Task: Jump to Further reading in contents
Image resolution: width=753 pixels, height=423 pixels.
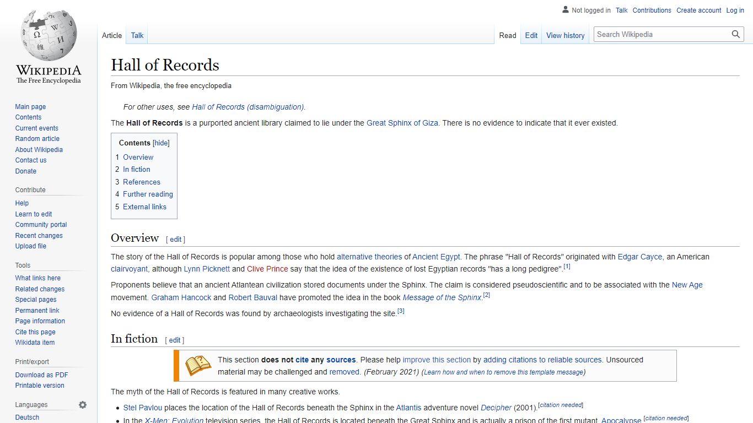Action: click(148, 194)
